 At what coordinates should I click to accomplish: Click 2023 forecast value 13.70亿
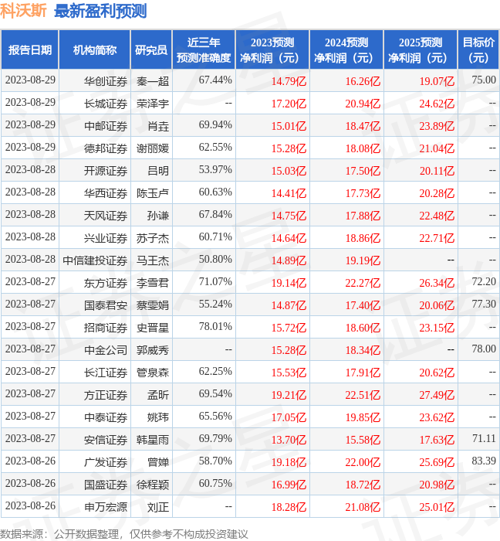click(289, 440)
